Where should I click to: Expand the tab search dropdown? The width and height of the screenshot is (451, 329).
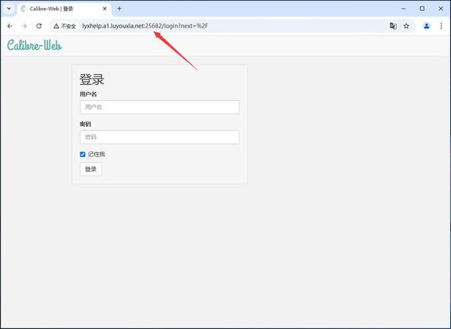[x=9, y=9]
